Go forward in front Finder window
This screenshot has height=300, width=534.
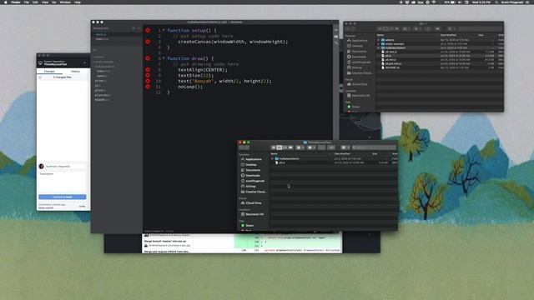pyautogui.click(x=247, y=147)
